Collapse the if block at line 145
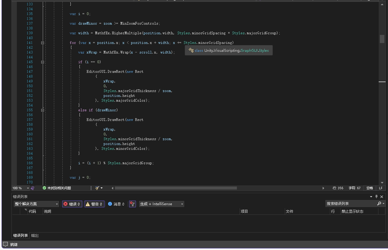The image size is (388, 250). coord(42,62)
